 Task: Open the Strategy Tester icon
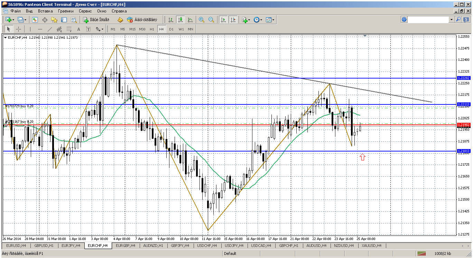point(74,20)
